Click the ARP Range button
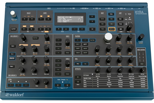 (121, 24)
